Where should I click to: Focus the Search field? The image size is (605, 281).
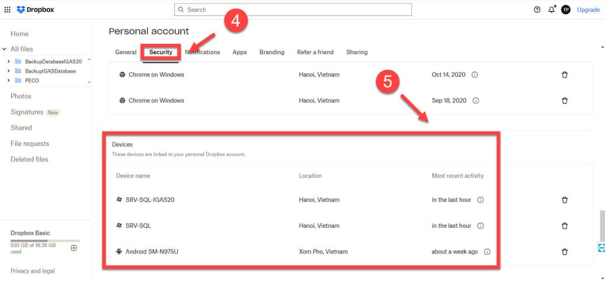(293, 9)
